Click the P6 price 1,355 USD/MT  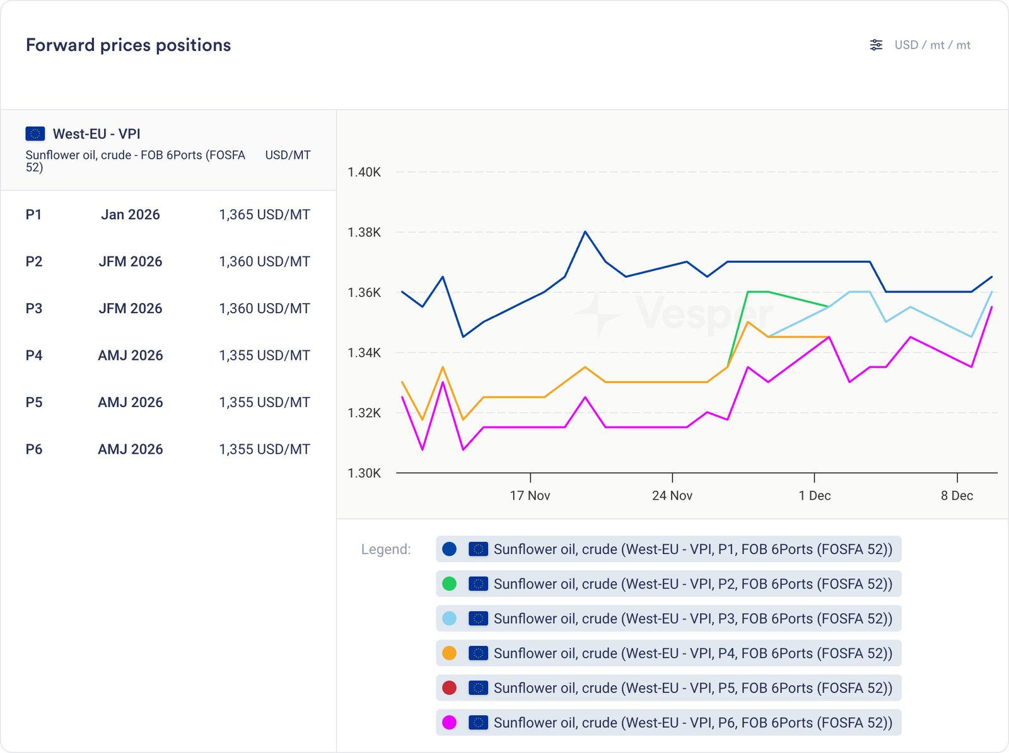[x=264, y=449]
